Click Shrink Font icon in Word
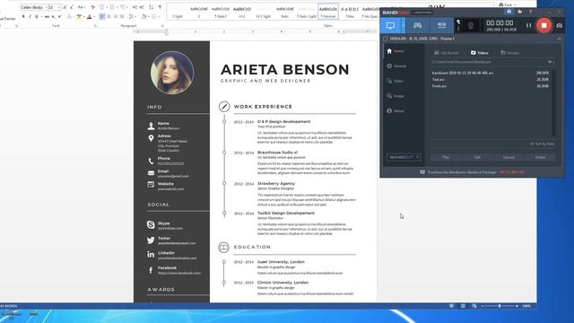The height and width of the screenshot is (323, 574). tap(72, 7)
